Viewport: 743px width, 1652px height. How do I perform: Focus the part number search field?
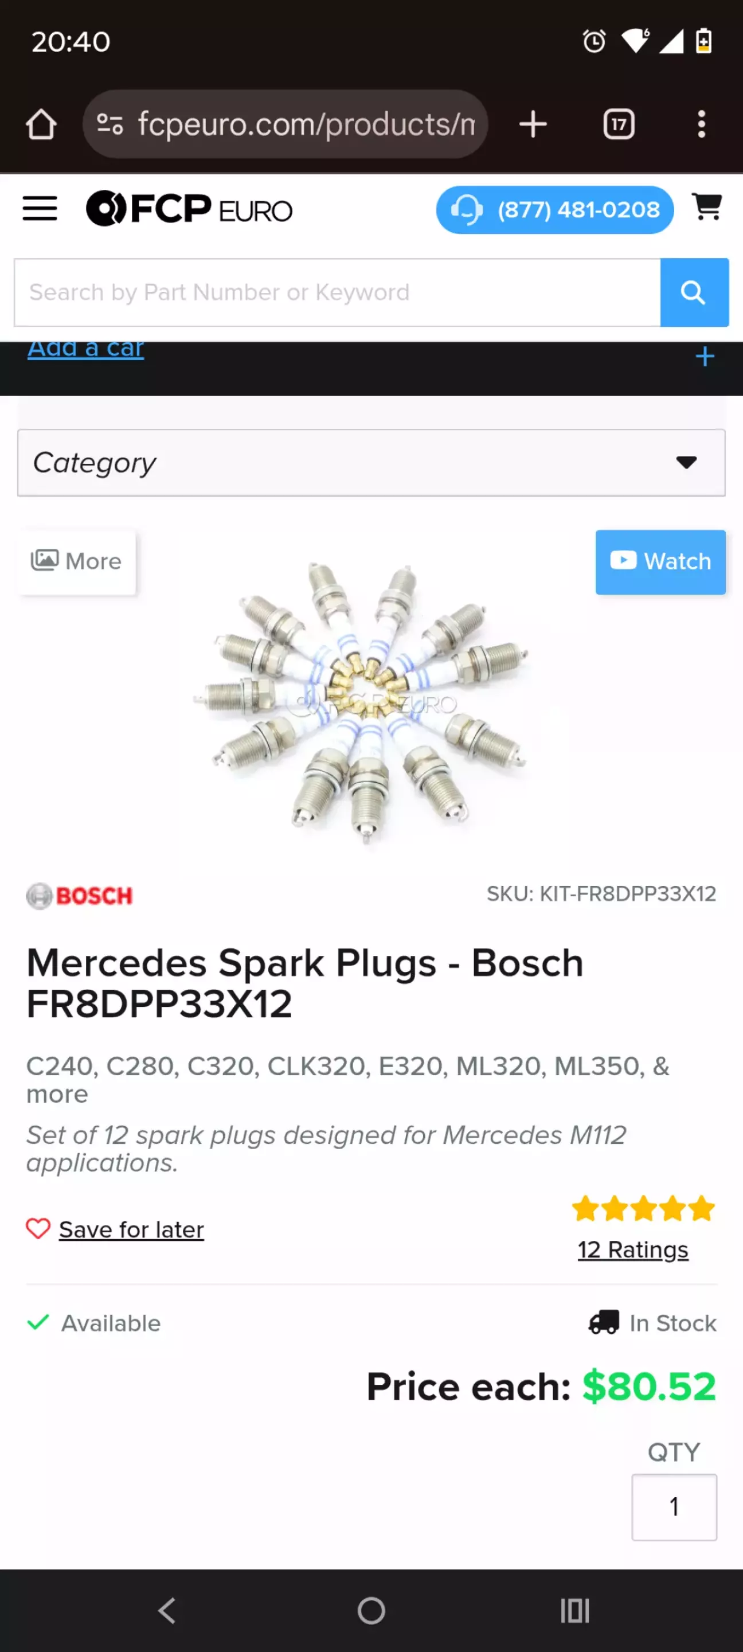pyautogui.click(x=337, y=293)
